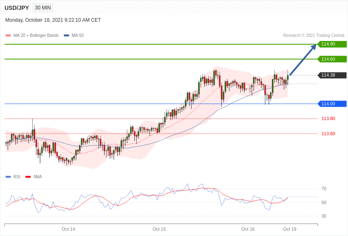Click the Oct 14 date axis label

68,229
